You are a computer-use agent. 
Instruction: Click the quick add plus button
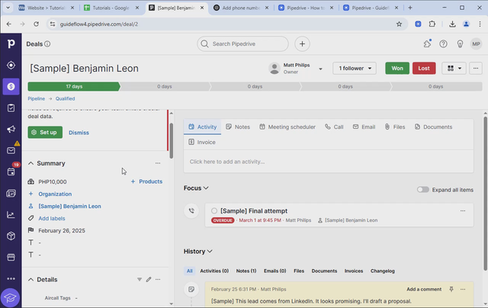click(303, 44)
